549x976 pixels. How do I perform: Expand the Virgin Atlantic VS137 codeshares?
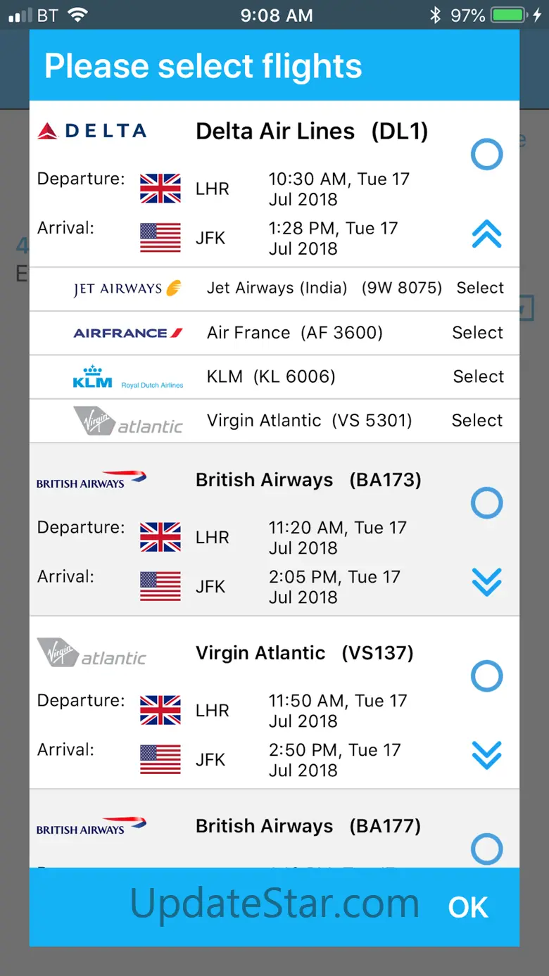tap(486, 755)
